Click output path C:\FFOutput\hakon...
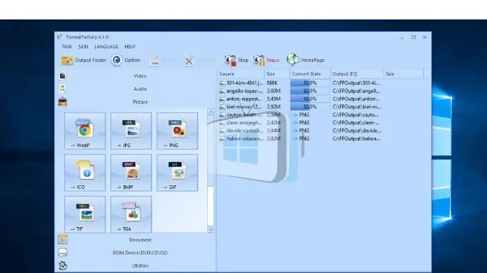 (356, 139)
